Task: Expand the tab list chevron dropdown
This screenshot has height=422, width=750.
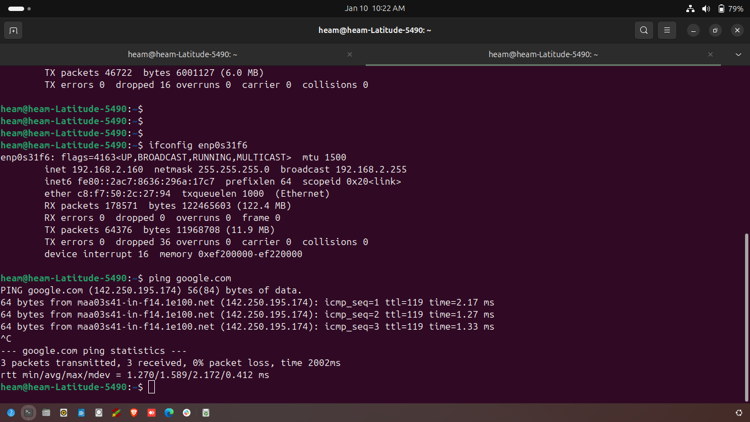Action: point(738,54)
